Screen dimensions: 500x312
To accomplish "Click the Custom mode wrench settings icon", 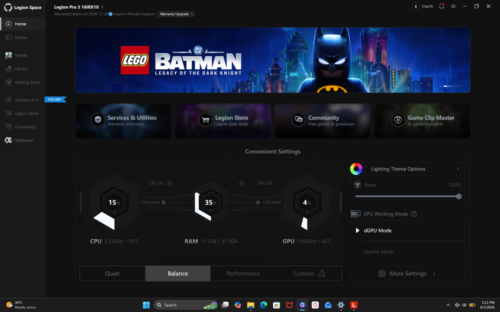I will coord(321,273).
